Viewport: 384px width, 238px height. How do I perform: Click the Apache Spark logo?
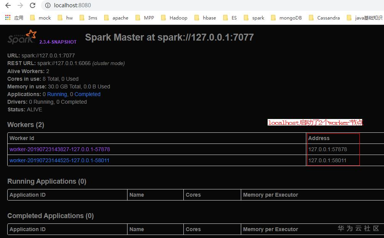point(22,37)
